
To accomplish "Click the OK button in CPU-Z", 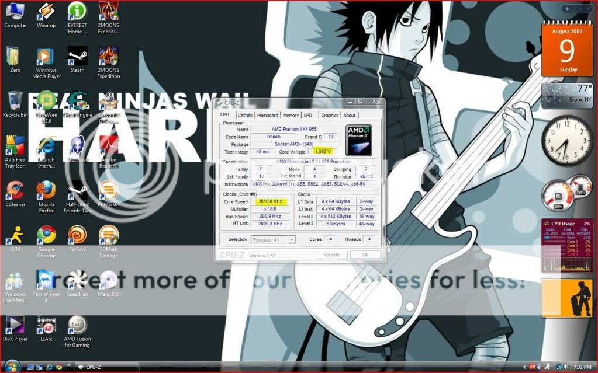I will pos(365,255).
